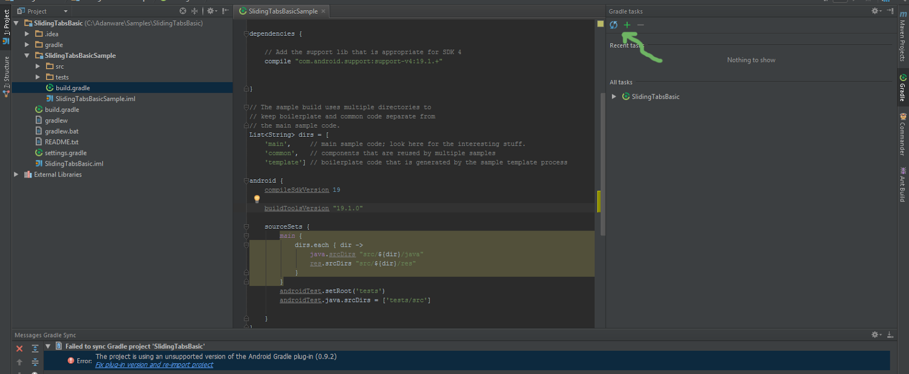Hide the Project tool window
909x374 pixels.
(226, 11)
